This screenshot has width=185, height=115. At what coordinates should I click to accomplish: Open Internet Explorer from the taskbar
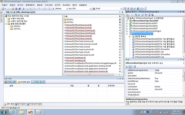[x=12, y=112]
